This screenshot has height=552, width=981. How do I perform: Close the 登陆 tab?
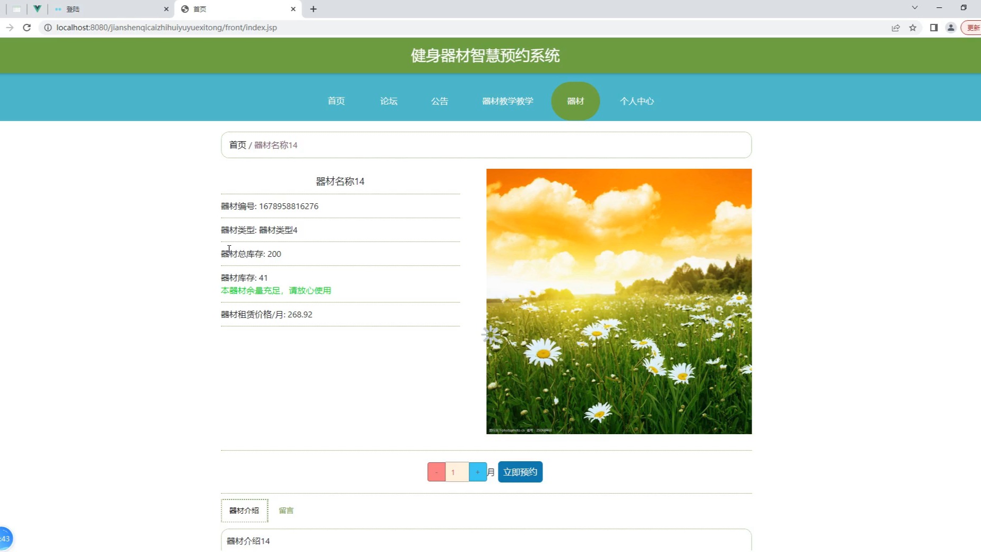coord(166,9)
